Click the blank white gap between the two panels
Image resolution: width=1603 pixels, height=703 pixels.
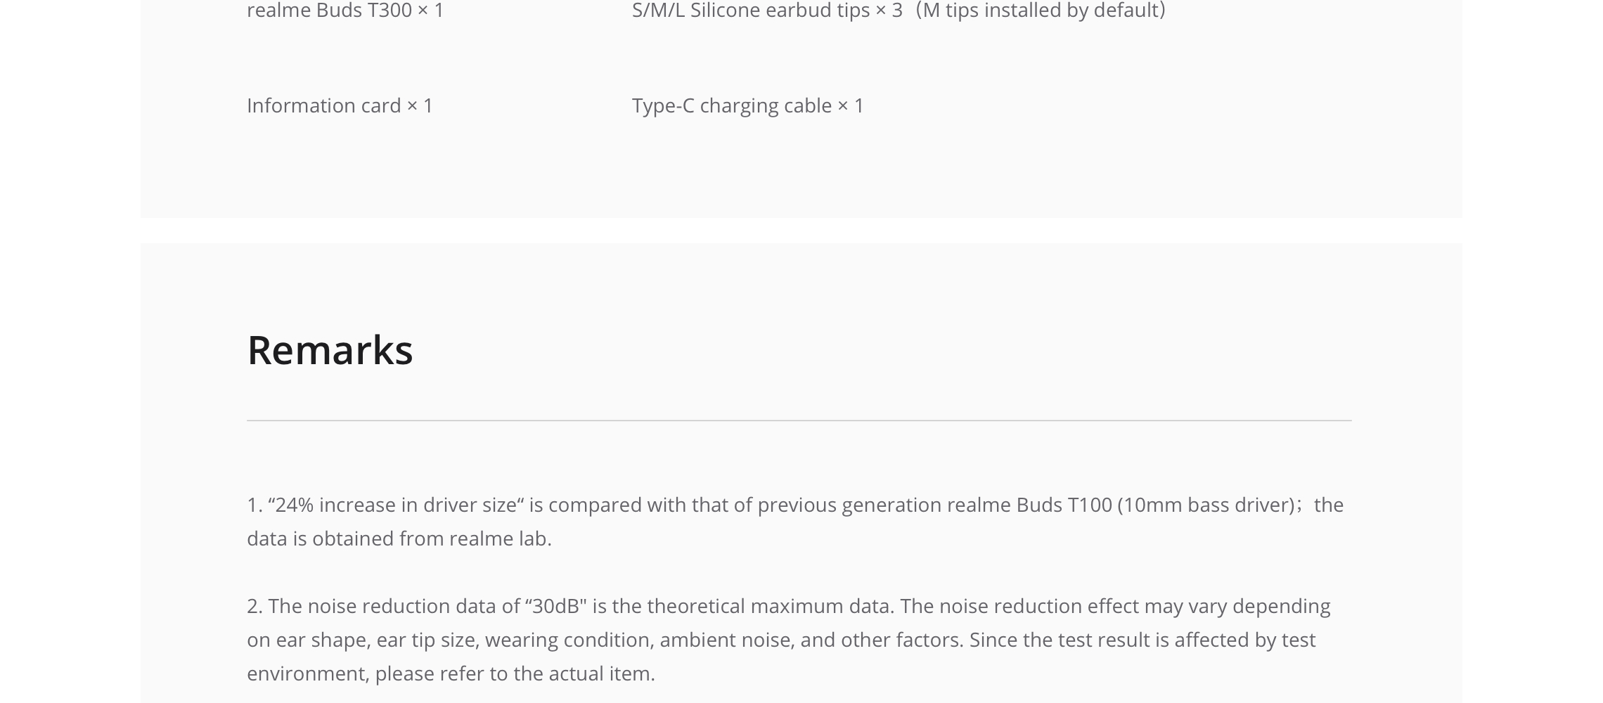tap(801, 231)
